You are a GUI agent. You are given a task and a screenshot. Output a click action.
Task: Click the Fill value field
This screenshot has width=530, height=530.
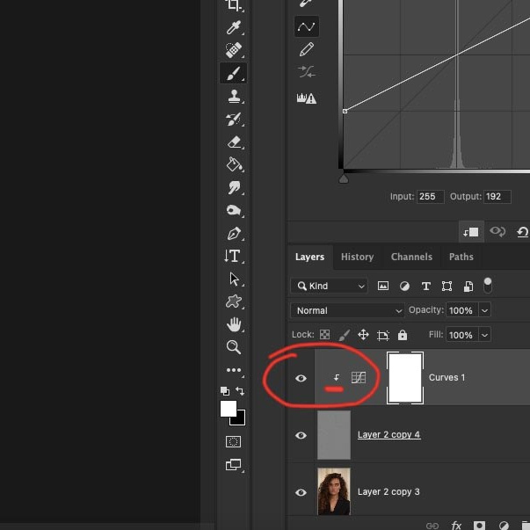pos(461,335)
